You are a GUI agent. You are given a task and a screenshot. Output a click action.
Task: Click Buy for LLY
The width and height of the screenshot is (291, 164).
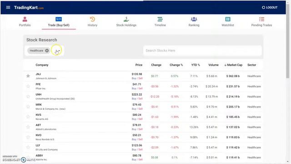pos(134,149)
